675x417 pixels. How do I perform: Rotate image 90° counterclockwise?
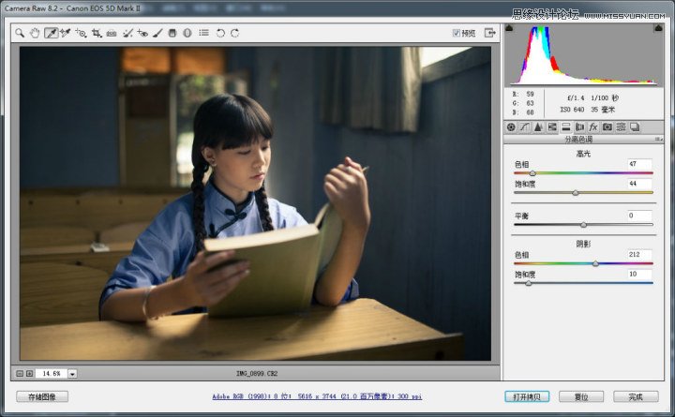(220, 33)
